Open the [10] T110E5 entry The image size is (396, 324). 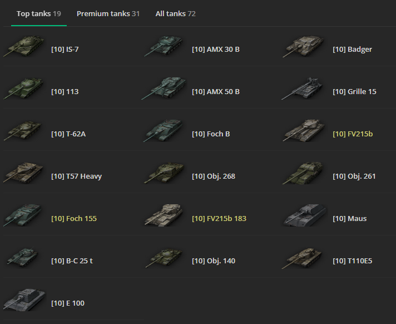[x=353, y=261]
